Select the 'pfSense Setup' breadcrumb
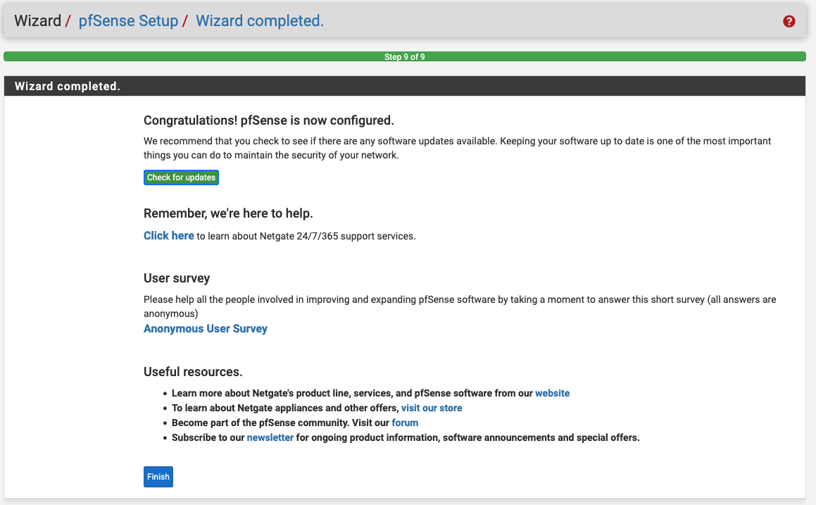 (128, 21)
